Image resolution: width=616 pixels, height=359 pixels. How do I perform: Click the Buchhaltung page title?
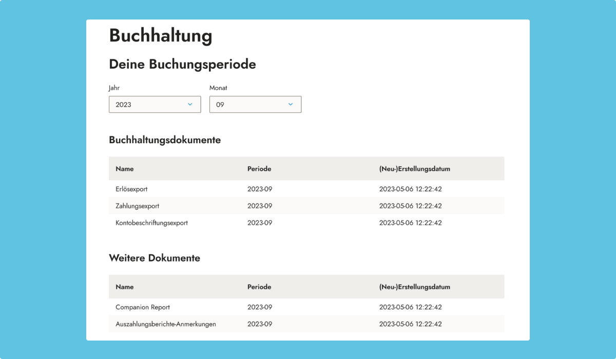161,35
